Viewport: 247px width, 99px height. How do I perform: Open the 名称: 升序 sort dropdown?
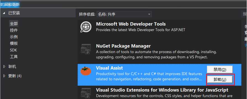pyautogui.click(x=124, y=14)
